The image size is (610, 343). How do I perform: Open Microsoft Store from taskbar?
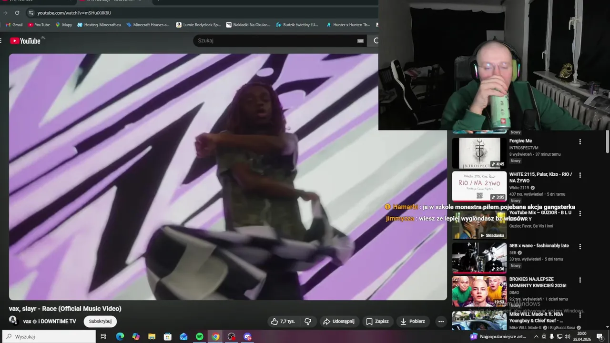pyautogui.click(x=168, y=337)
